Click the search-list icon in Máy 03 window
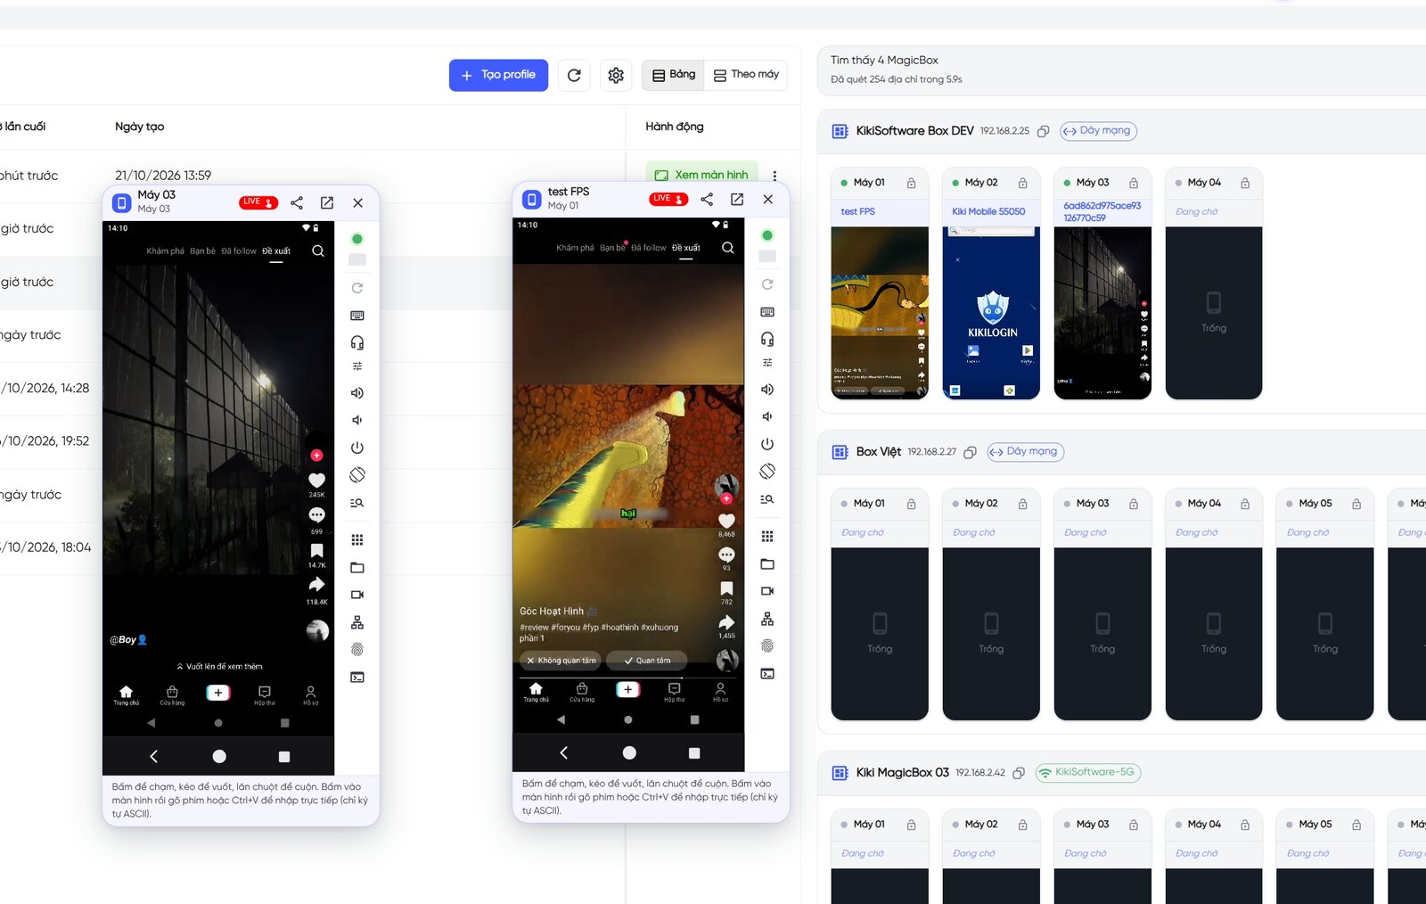The width and height of the screenshot is (1426, 904). pyautogui.click(x=357, y=503)
